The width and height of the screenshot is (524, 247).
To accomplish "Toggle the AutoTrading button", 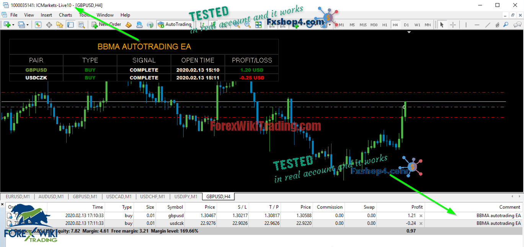I will 175,25.
